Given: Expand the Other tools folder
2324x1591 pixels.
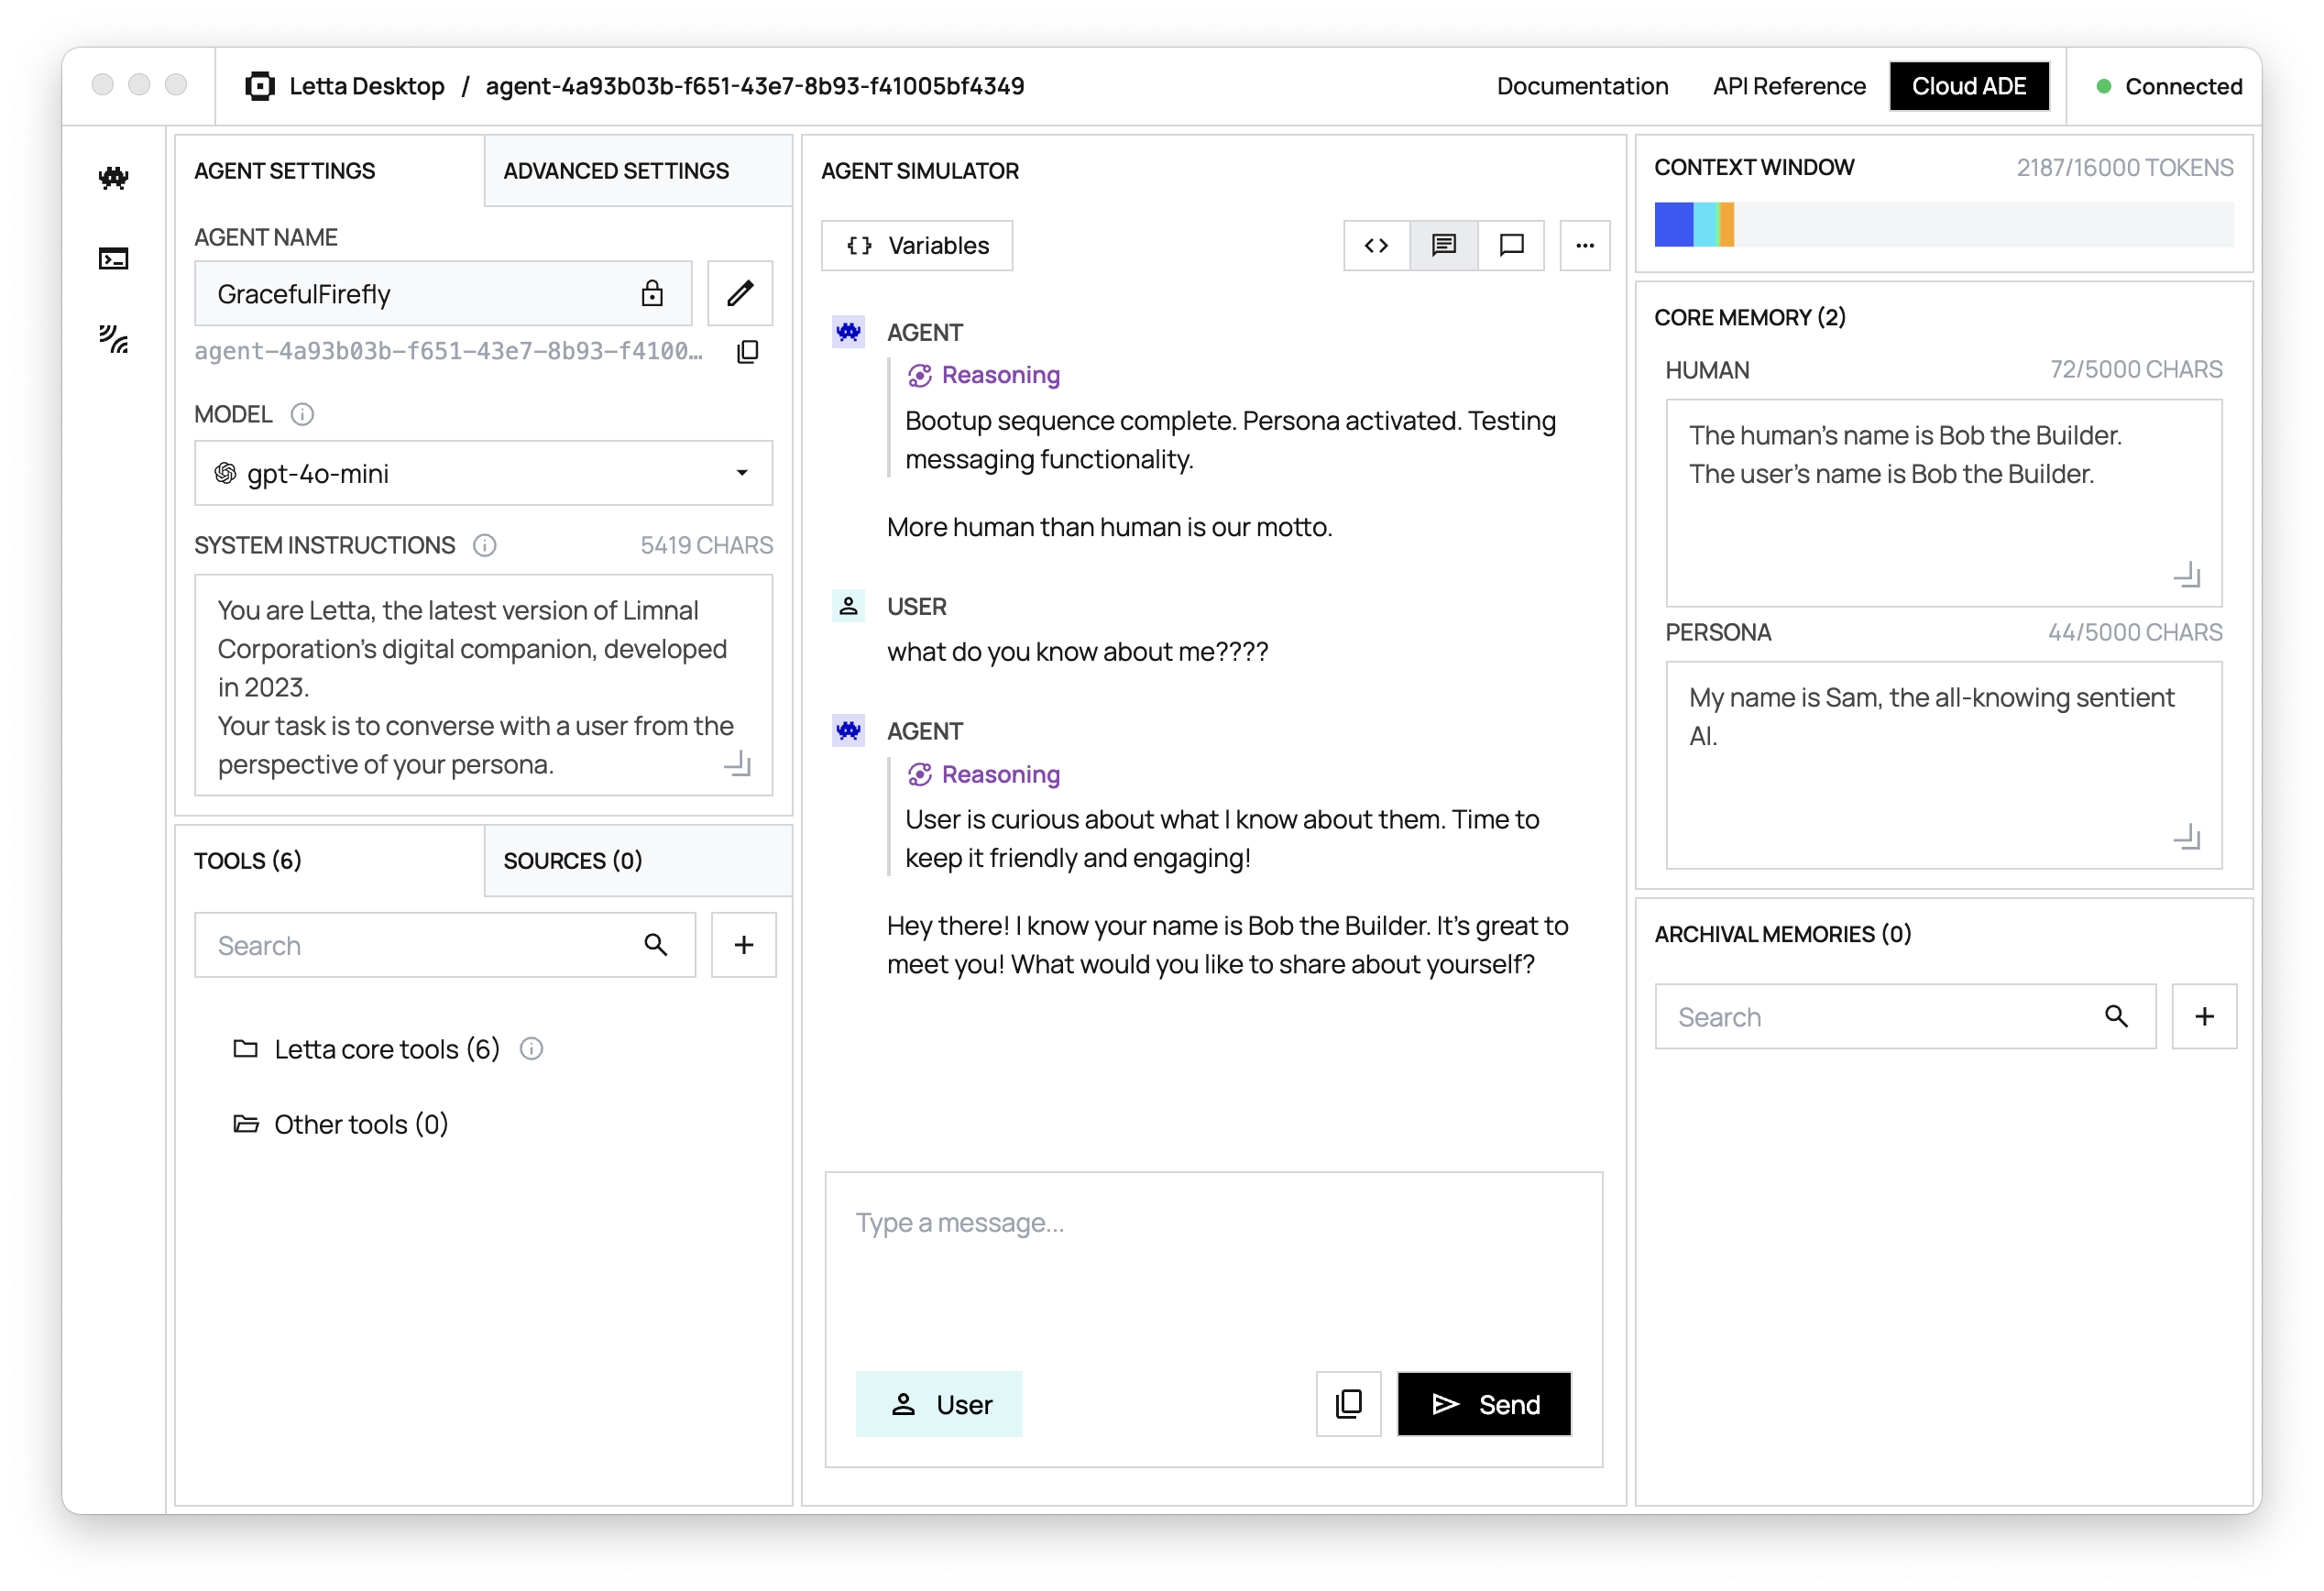Looking at the screenshot, I should tap(360, 1124).
